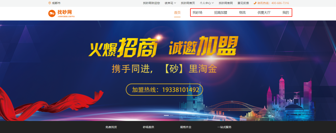Image resolution: width=336 pixels, height=133 pixels.
Task: Click the 找砂网首页 link in top bar
Action: click(x=188, y=3)
